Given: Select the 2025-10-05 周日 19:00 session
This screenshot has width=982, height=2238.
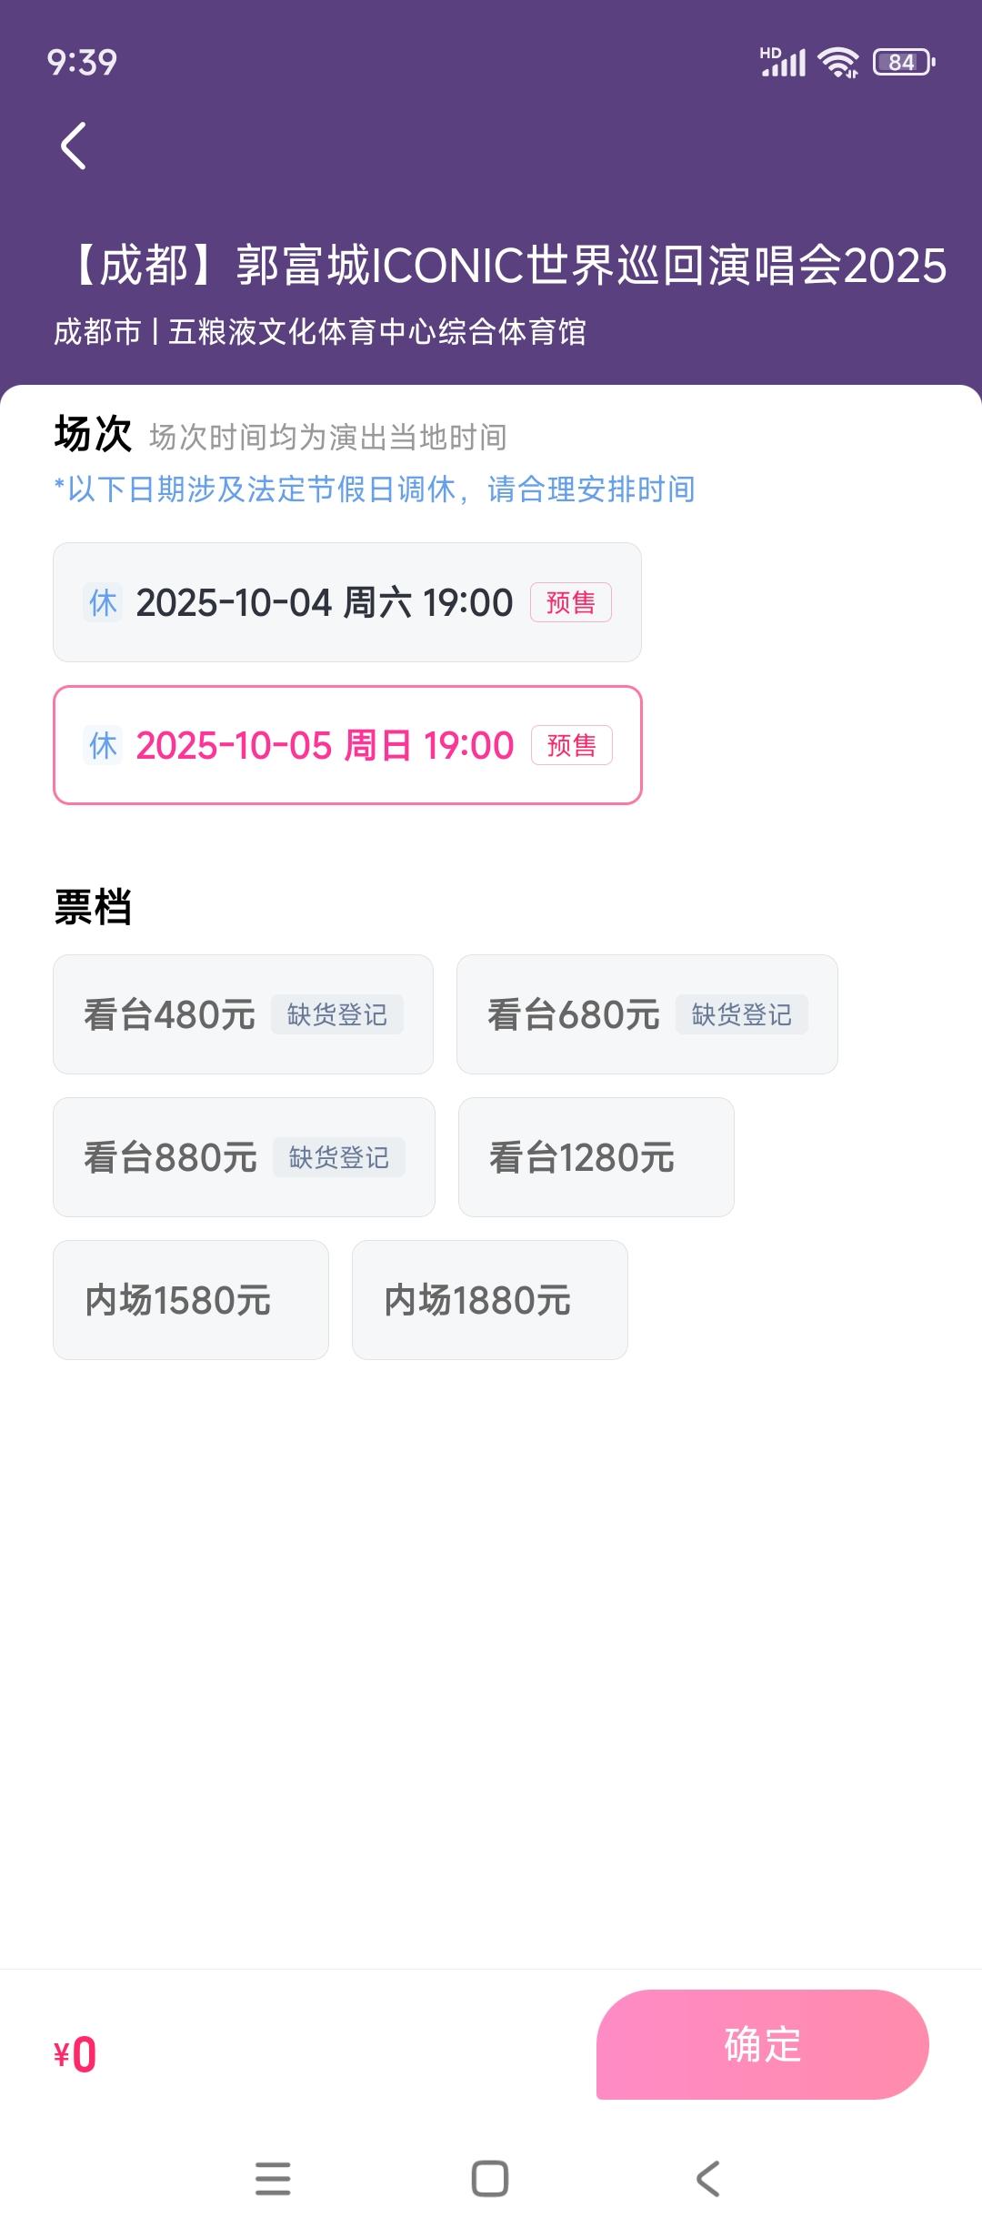Looking at the screenshot, I should [347, 745].
